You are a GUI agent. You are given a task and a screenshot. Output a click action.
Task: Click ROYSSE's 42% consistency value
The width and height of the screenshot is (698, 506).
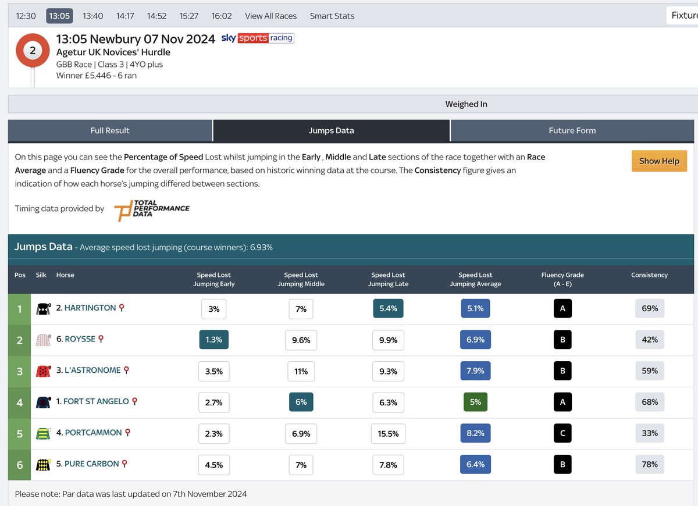(x=650, y=340)
